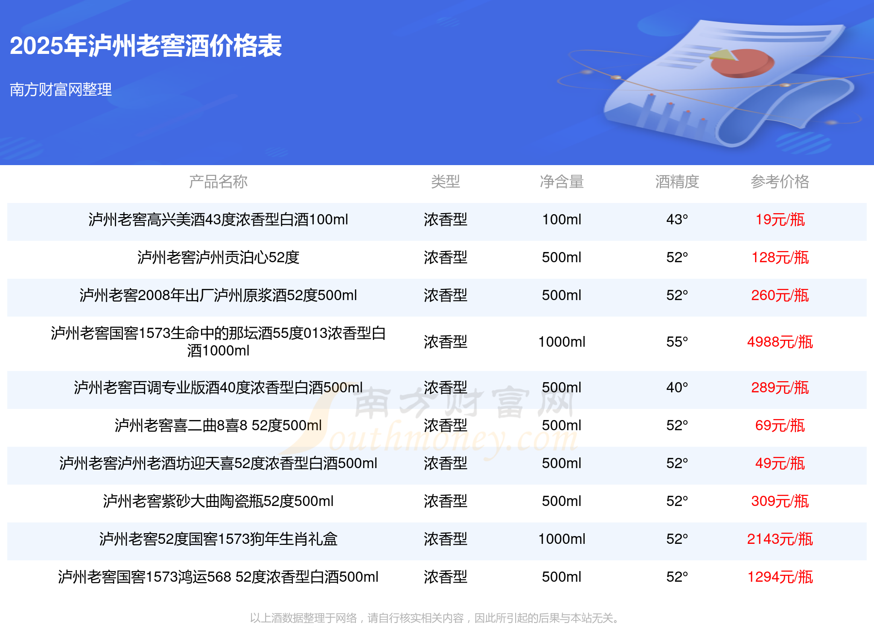The width and height of the screenshot is (874, 640).
Task: Click the 产品名称 column header
Action: point(218,182)
